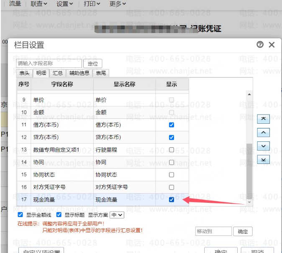Click the 序号 column header
The height and width of the screenshot is (253, 282).
(x=24, y=84)
